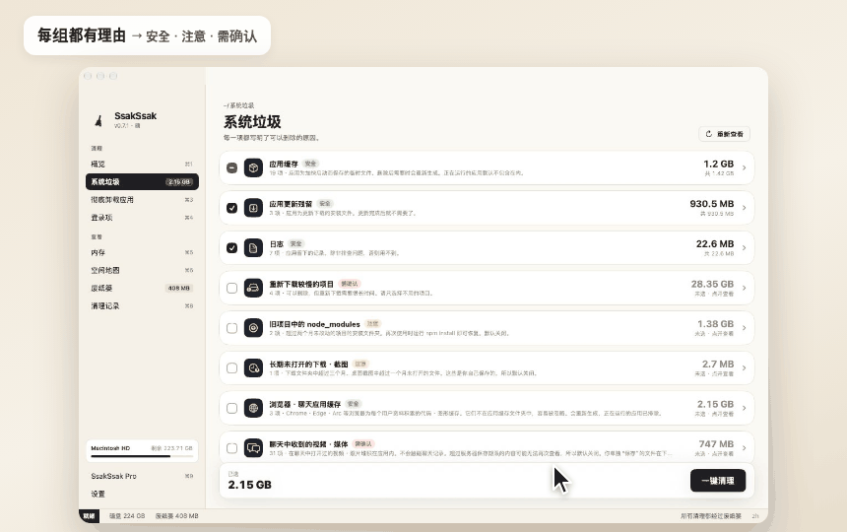Click the 930.5 MB size value
This screenshot has width=847, height=532.
click(712, 204)
